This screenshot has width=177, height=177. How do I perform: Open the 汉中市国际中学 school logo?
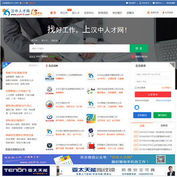click(x=50, y=105)
